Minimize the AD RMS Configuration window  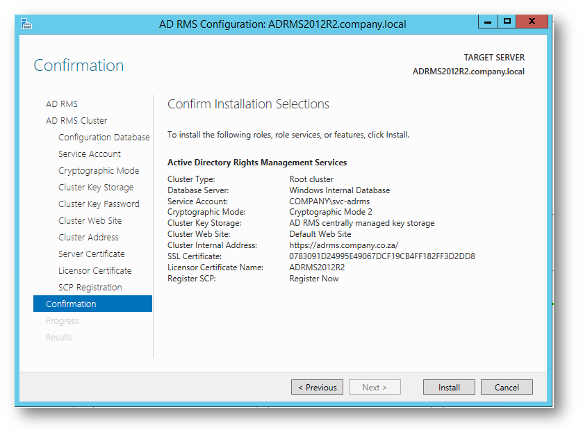pos(487,22)
